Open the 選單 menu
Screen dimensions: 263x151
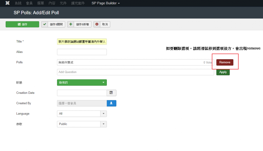[41, 3]
